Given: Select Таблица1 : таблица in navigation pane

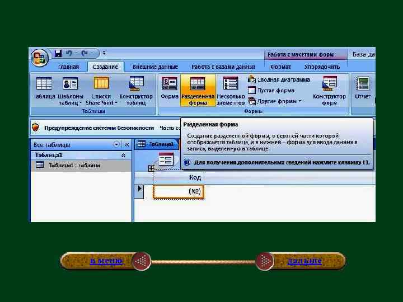Looking at the screenshot, I should click(81, 166).
